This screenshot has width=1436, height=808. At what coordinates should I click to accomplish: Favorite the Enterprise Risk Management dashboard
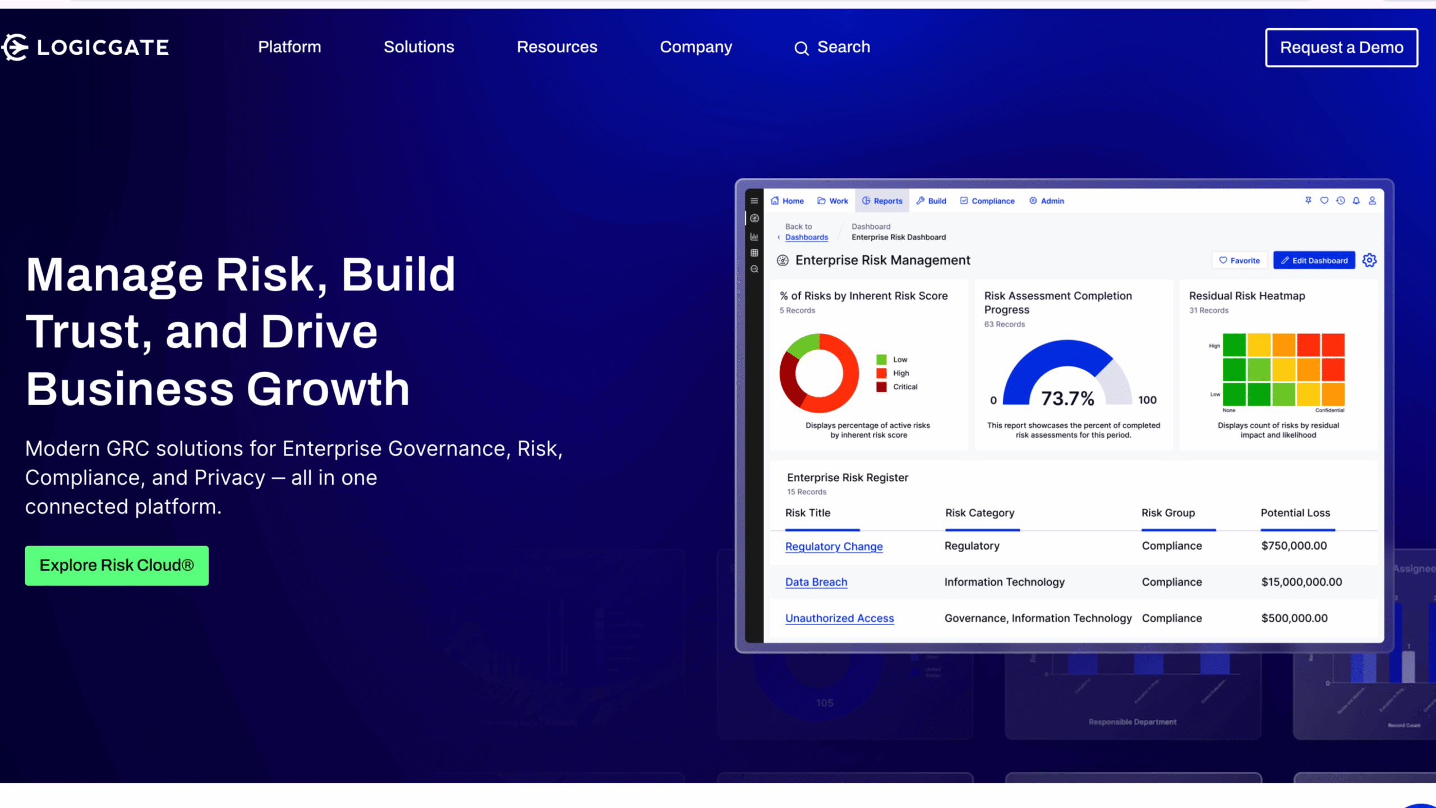(1240, 260)
